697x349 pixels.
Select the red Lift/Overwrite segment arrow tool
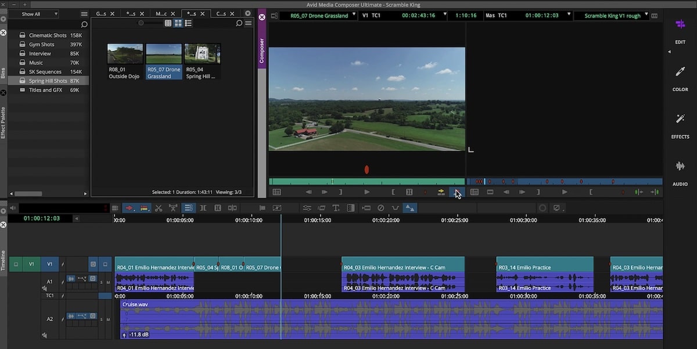coord(130,208)
